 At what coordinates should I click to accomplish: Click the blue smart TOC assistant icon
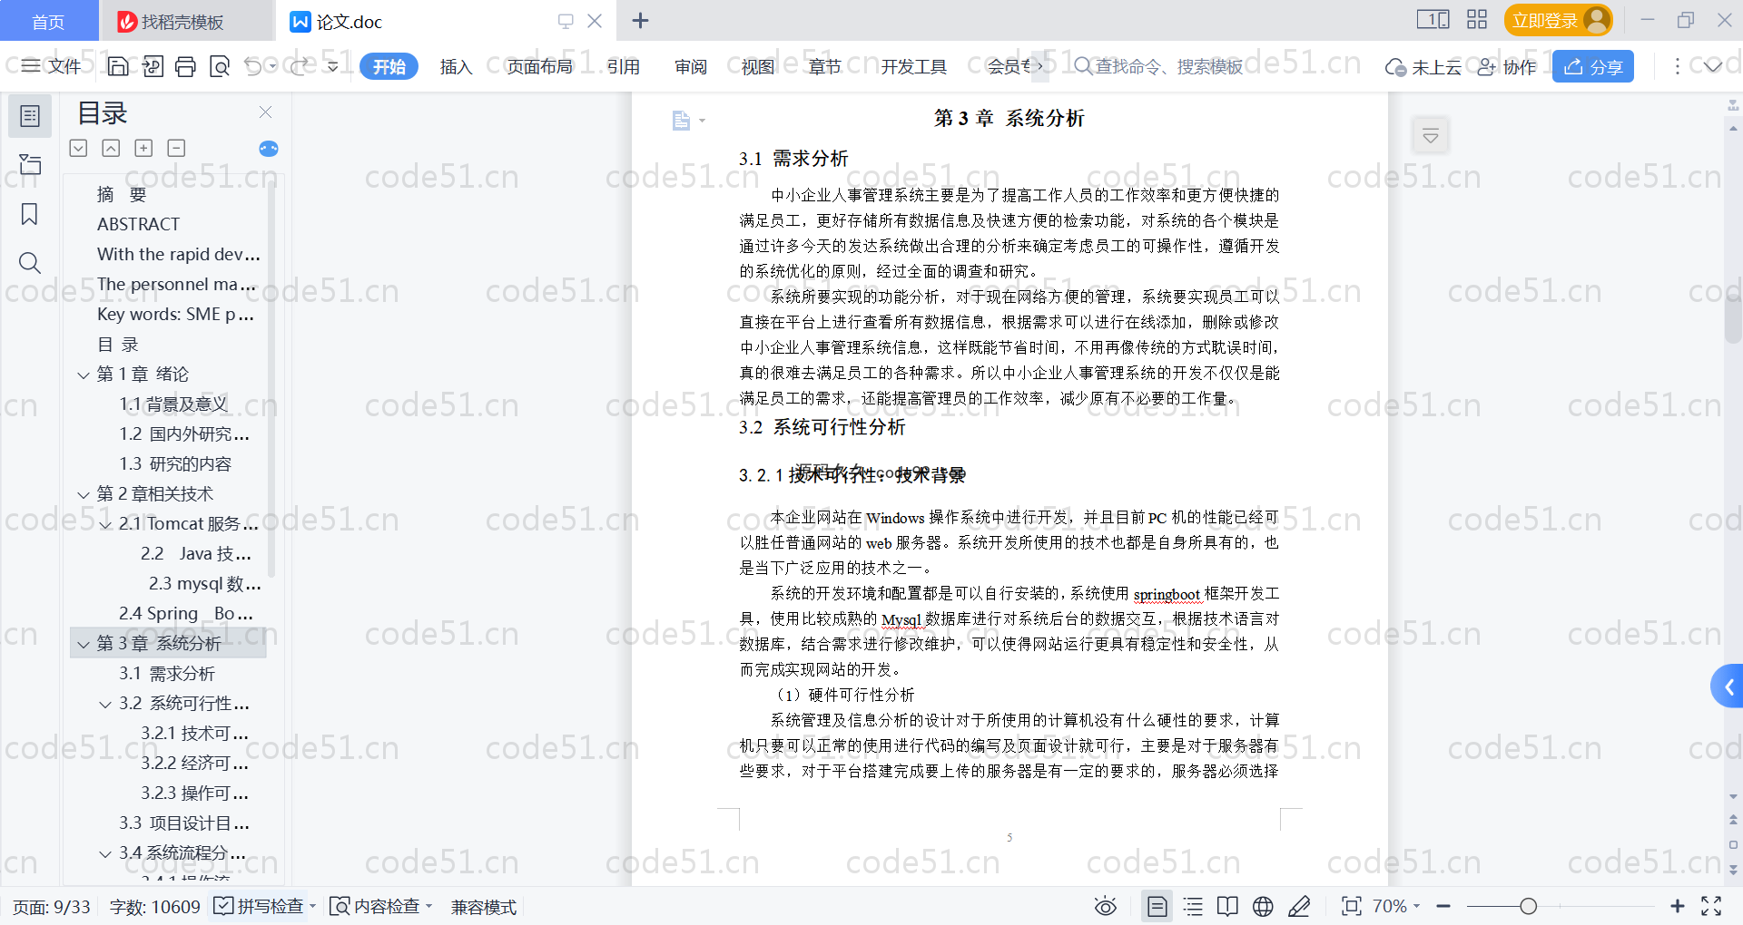(x=268, y=149)
